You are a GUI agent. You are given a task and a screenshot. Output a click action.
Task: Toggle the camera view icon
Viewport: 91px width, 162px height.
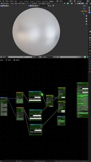click(86, 21)
